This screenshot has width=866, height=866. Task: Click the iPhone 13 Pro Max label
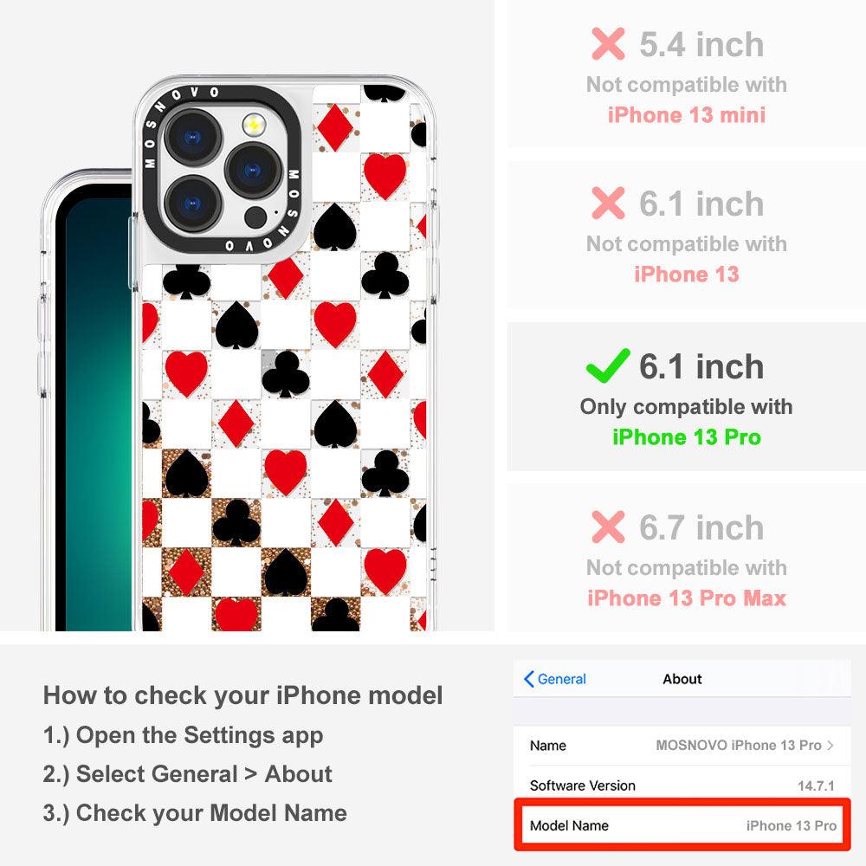(x=687, y=598)
